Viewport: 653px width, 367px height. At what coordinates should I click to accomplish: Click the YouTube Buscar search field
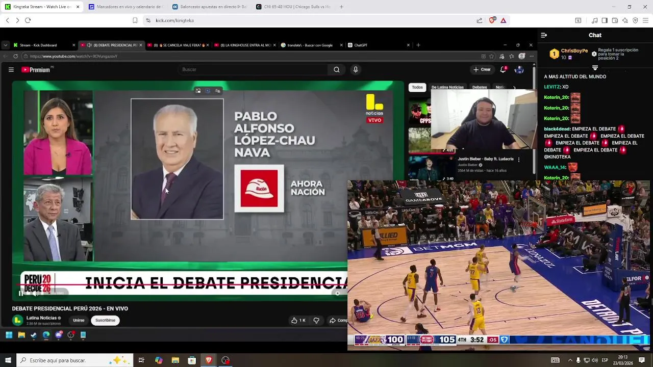coord(254,70)
